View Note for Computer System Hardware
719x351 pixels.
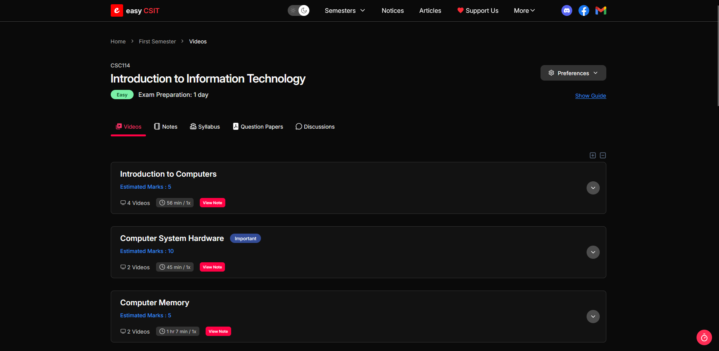coord(213,267)
